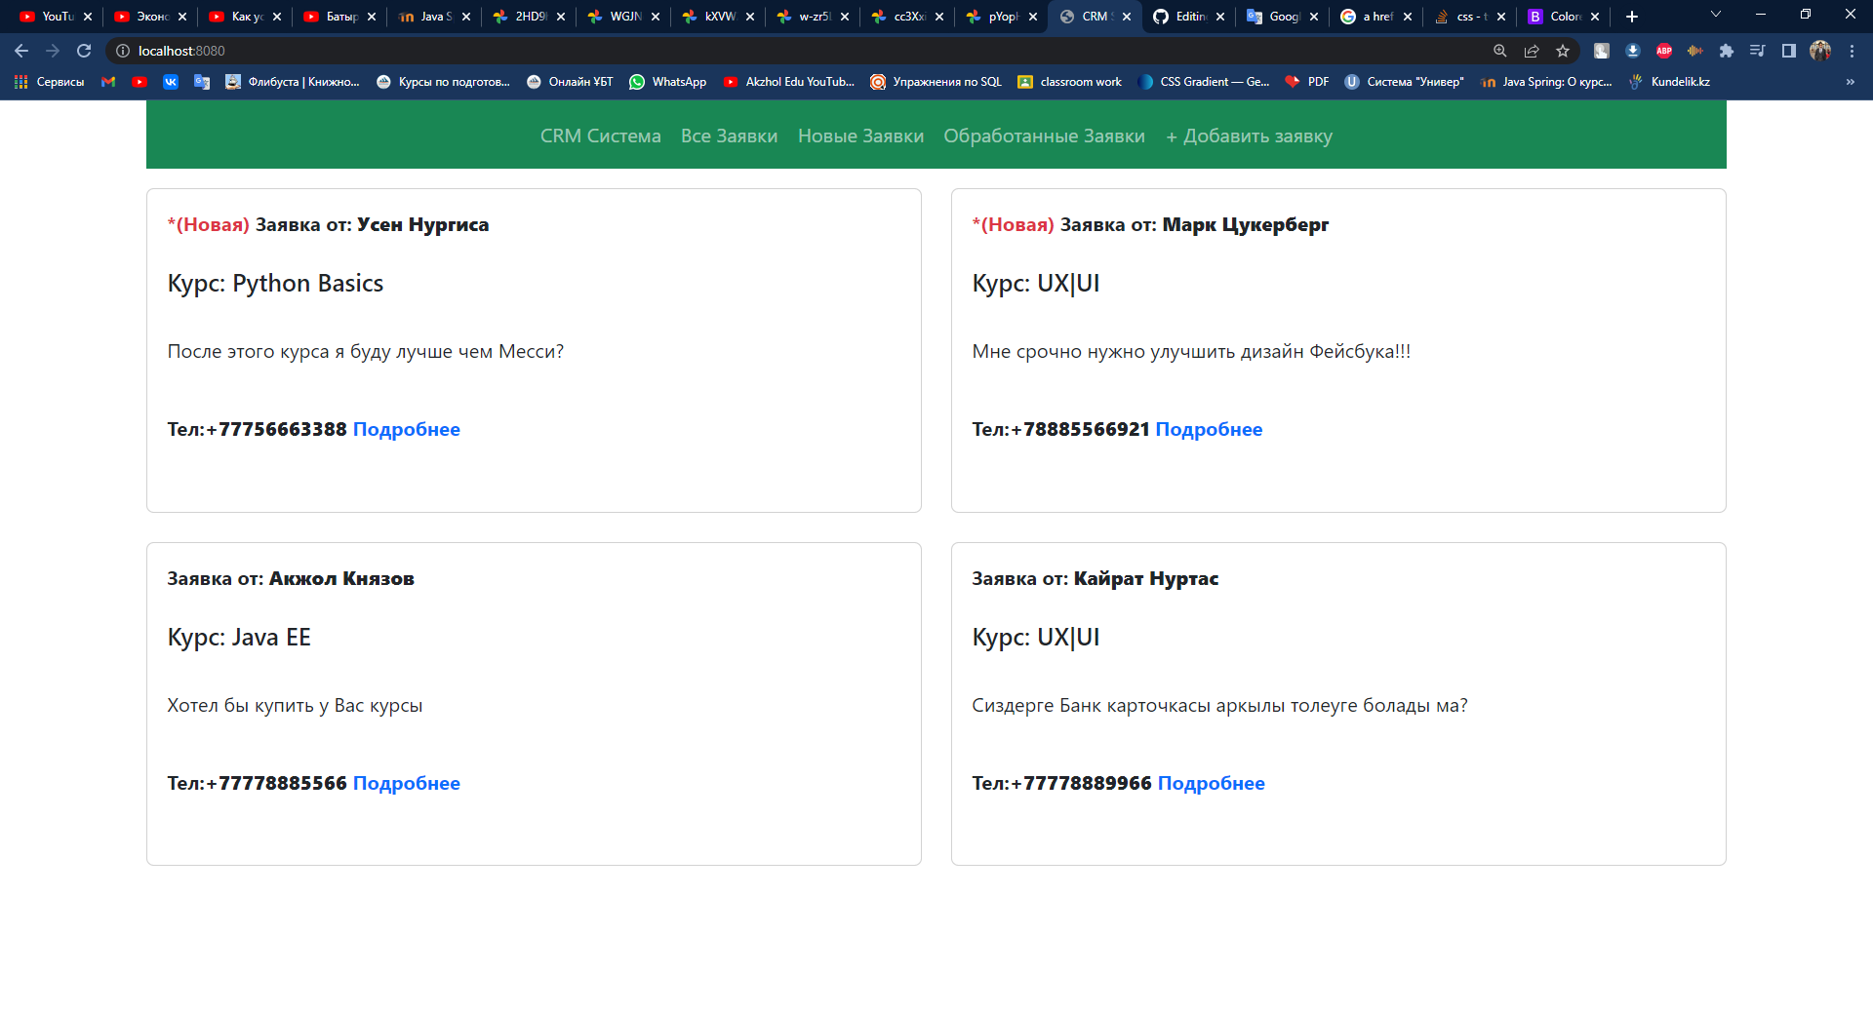Open Подробнее for Марк Цукерберг request
Screen dimensions: 1873x1014
coord(1209,430)
